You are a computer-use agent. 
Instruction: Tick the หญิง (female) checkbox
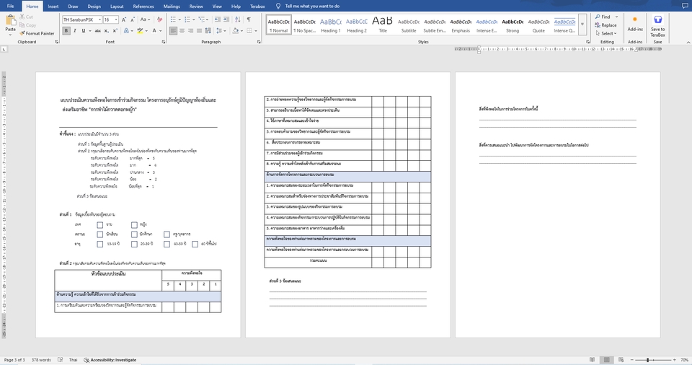click(x=134, y=225)
